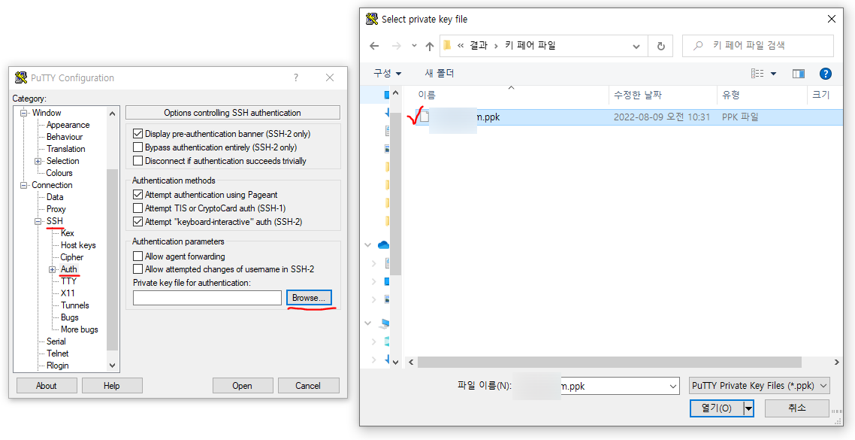This screenshot has width=855, height=440.
Task: Select Behaviour in Category tree
Action: tap(65, 137)
